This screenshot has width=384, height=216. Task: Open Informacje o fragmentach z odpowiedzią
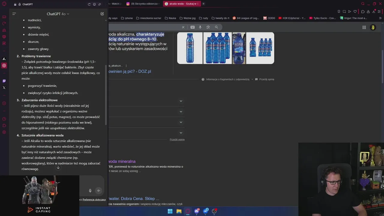227,79
